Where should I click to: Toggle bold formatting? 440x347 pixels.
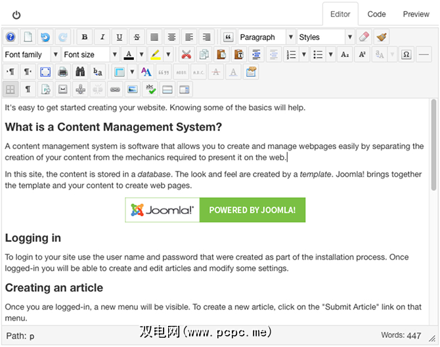(x=85, y=37)
